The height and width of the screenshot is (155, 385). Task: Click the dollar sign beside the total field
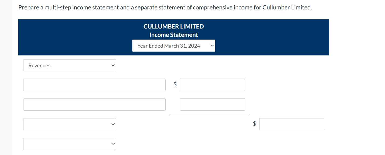pos(254,124)
